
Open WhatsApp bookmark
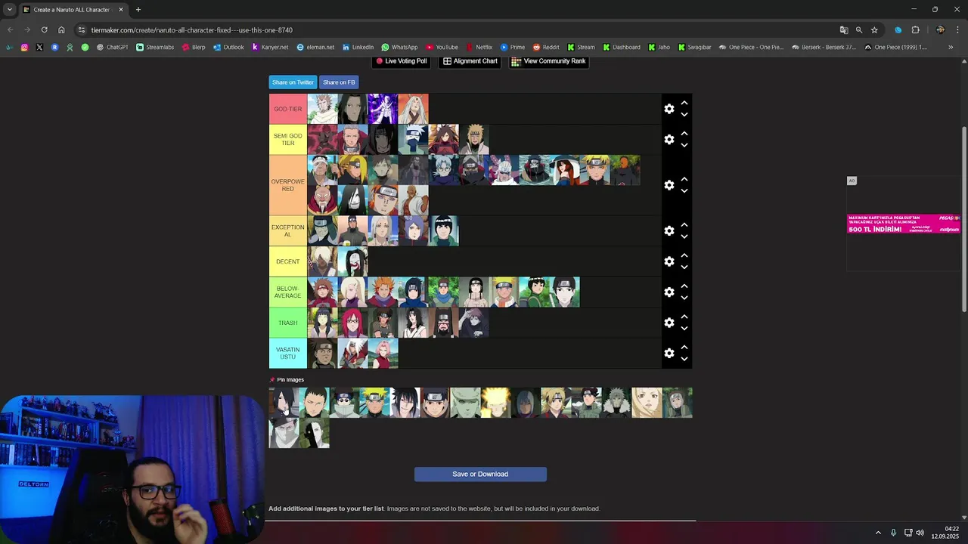pyautogui.click(x=399, y=47)
